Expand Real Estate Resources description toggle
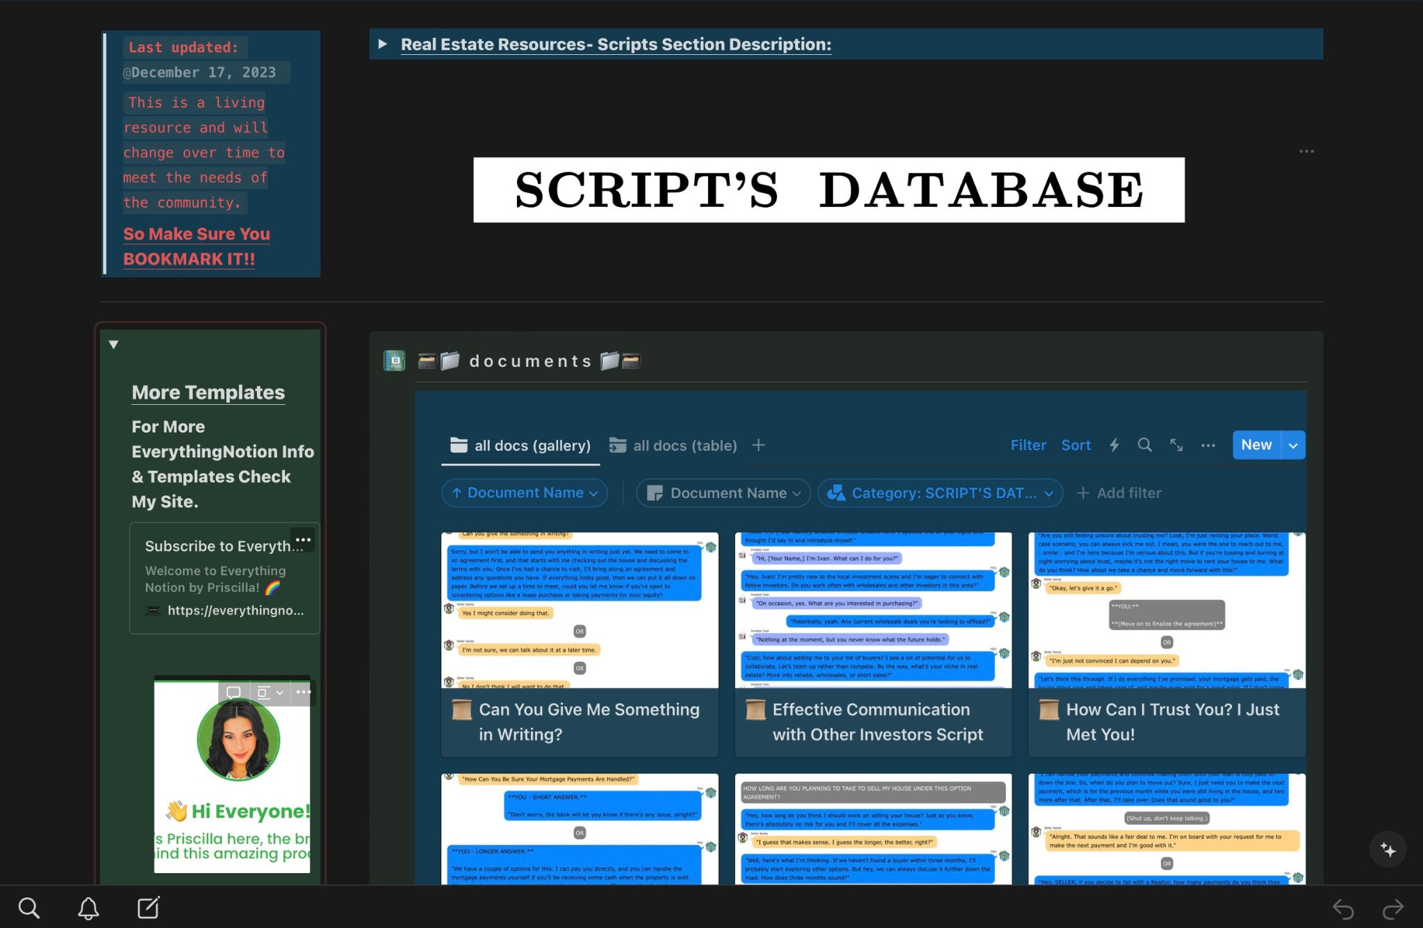 (x=382, y=44)
